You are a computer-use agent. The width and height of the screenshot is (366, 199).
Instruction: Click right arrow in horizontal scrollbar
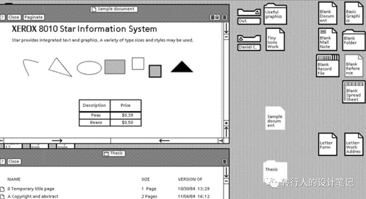tap(57, 141)
